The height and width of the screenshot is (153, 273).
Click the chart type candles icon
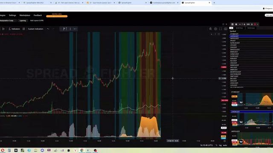click(x=3, y=29)
